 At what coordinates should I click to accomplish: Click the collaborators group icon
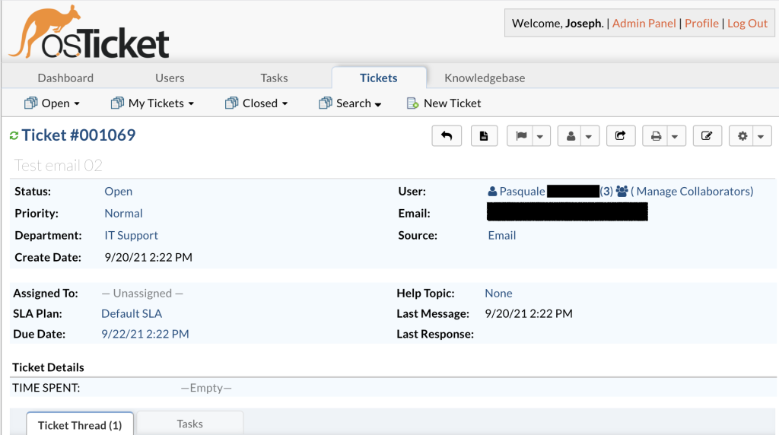[x=622, y=191]
